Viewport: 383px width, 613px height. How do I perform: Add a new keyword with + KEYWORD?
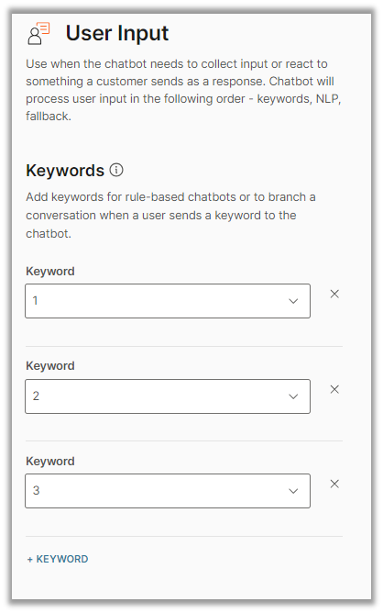(58, 559)
